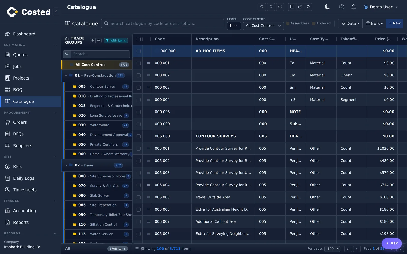Click the folder icon for 005 Contour Survey
The image size is (407, 254).
click(75, 86)
